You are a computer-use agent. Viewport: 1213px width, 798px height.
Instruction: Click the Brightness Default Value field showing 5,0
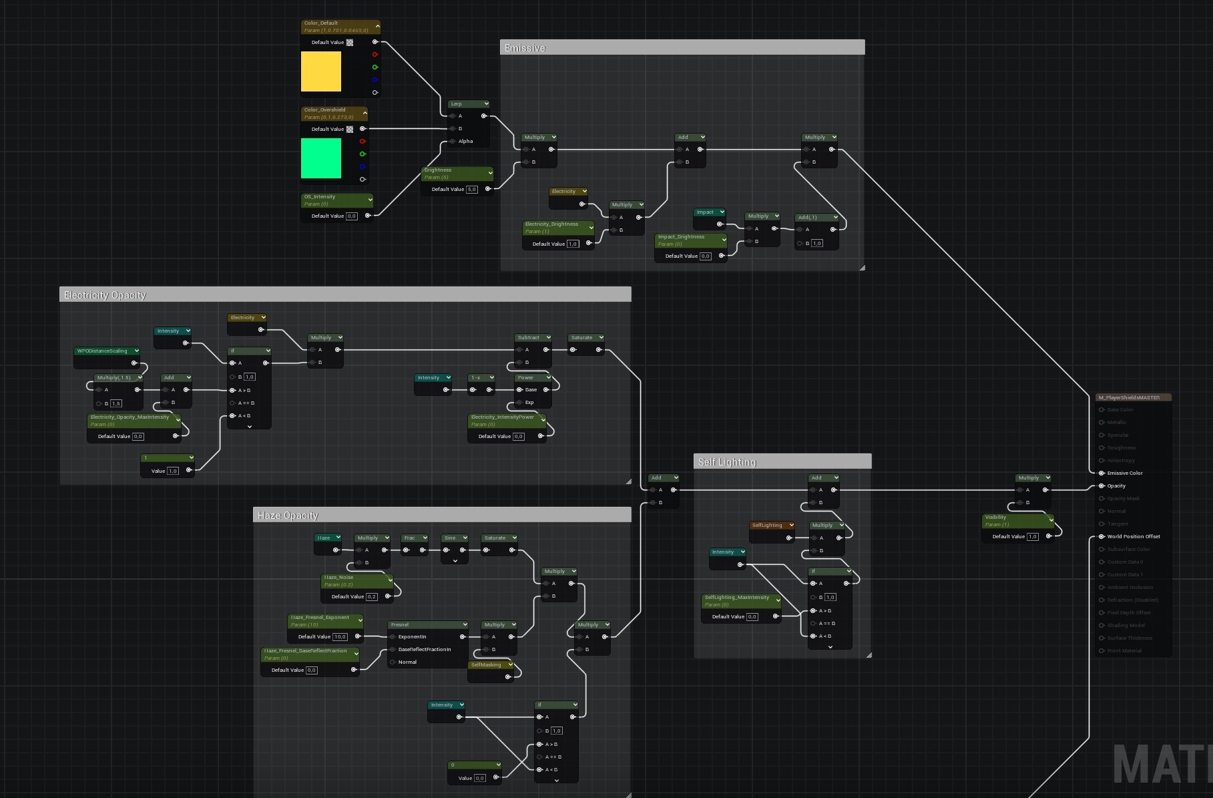click(472, 189)
